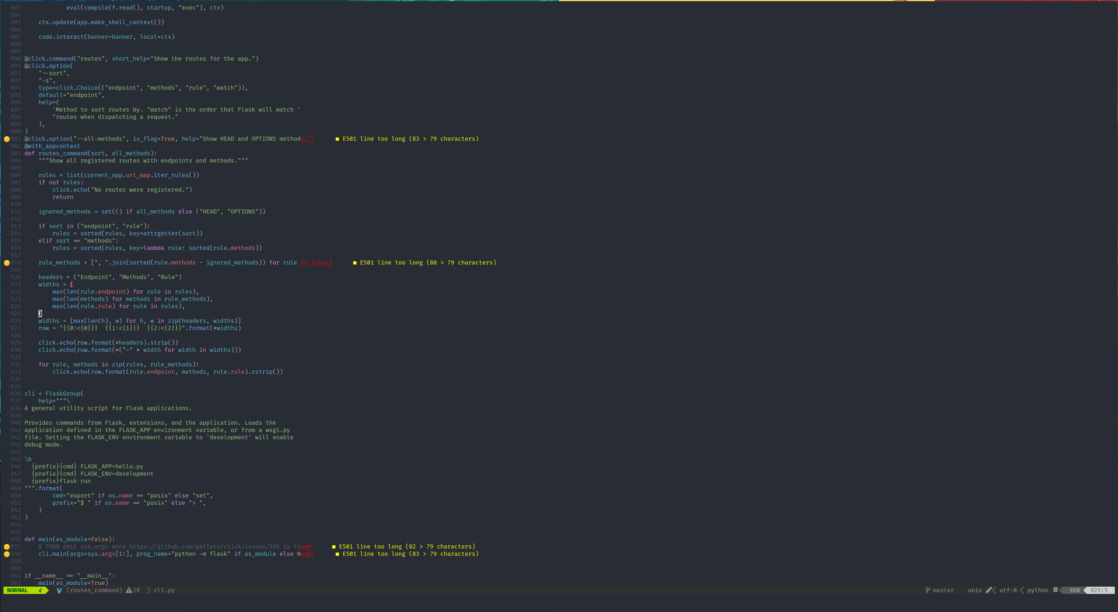Viewport: 1118px width, 612px height.
Task: Click 'FLASK_ENV=development' text on line 947
Action: pos(117,474)
